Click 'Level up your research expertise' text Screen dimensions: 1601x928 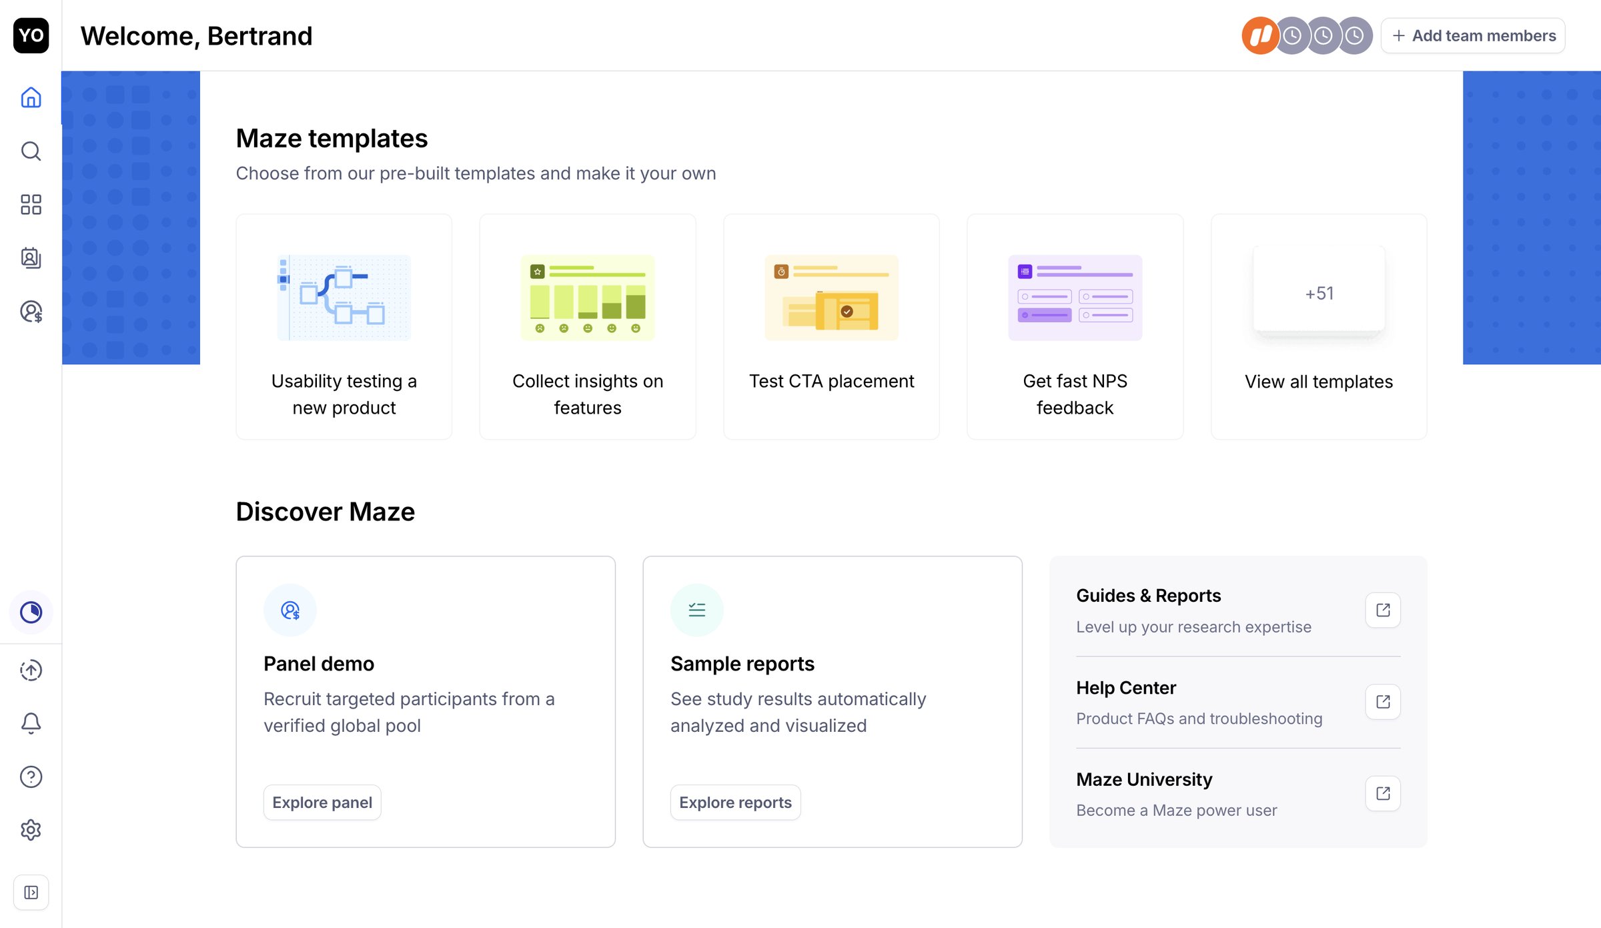(x=1193, y=627)
